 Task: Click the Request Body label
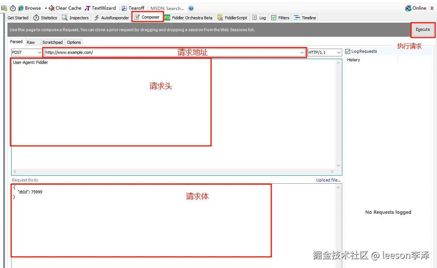point(25,180)
